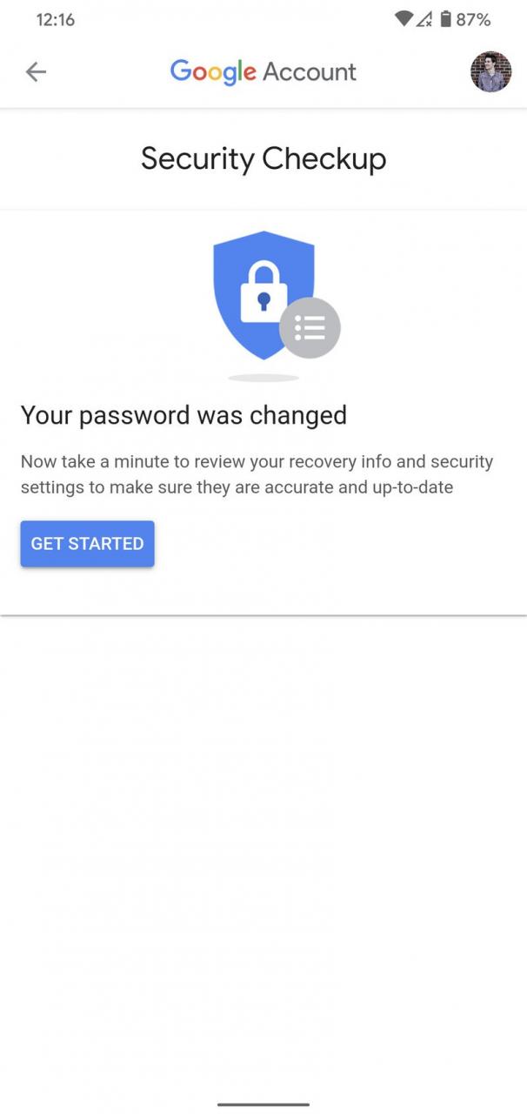527x1114 pixels.
Task: Tap the cellular signal status icon
Action: [424, 19]
